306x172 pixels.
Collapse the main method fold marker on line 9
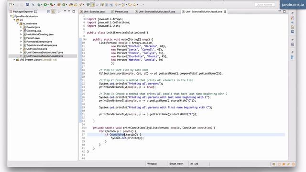(86, 39)
